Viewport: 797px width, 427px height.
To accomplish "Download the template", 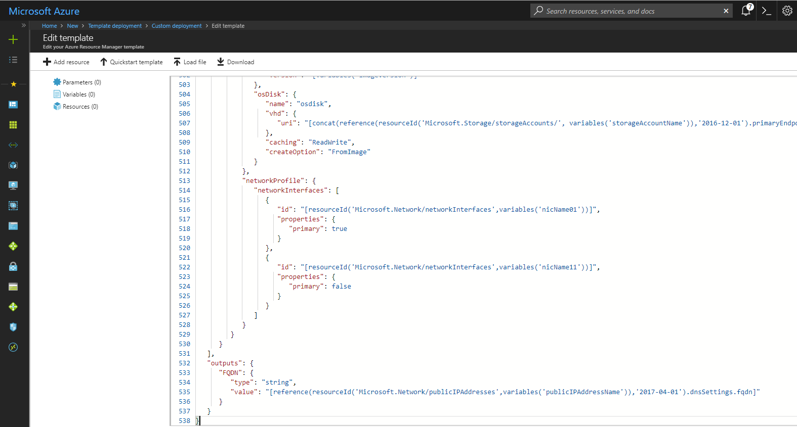I will (236, 62).
